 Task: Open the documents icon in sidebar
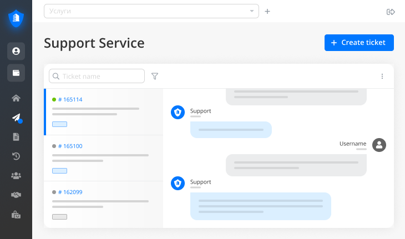point(16,136)
